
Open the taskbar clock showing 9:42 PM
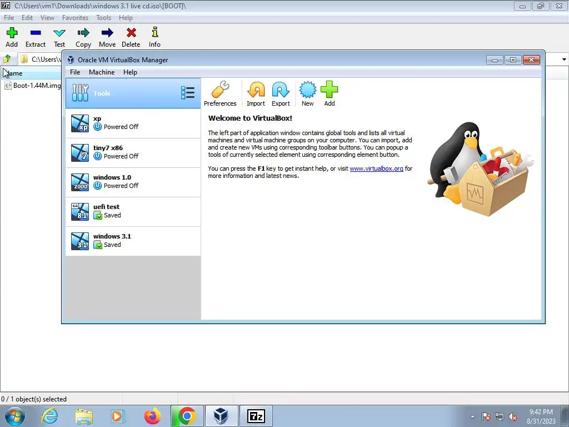(x=541, y=416)
